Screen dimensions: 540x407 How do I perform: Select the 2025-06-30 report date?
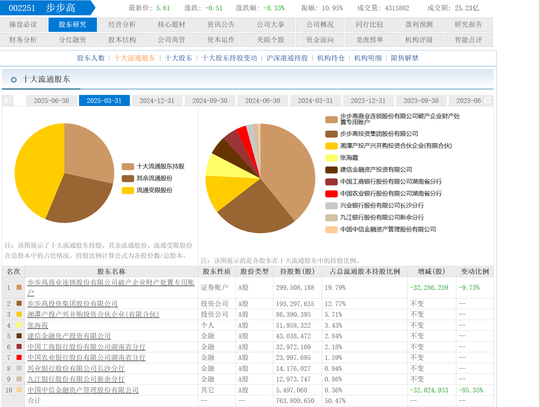coord(51,101)
